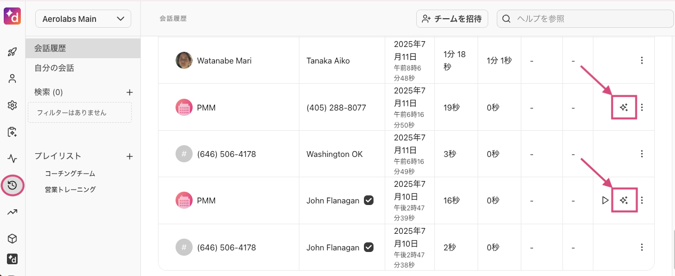
Task: Play the PMM recording from July 10
Action: coord(605,200)
